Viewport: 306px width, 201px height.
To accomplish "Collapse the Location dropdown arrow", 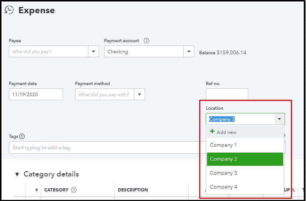I will pos(279,119).
